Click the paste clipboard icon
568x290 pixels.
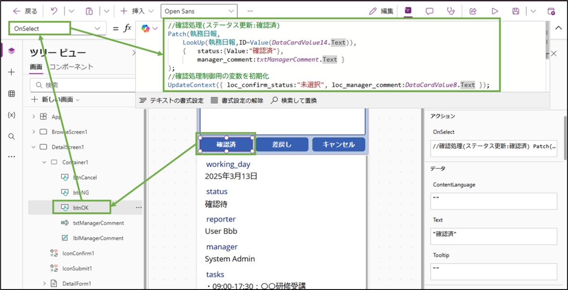(89, 11)
